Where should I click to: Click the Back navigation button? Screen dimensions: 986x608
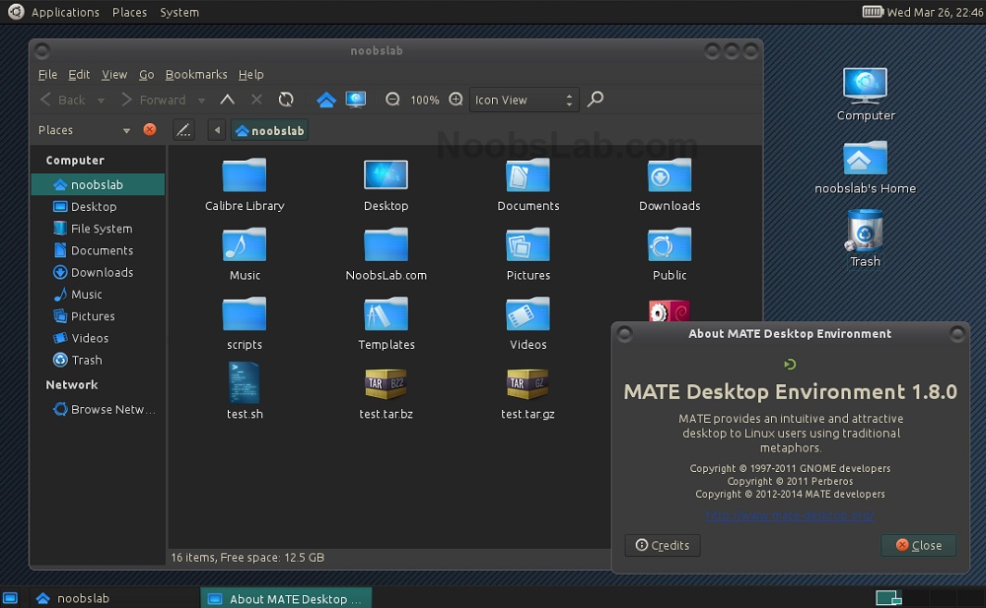(63, 100)
